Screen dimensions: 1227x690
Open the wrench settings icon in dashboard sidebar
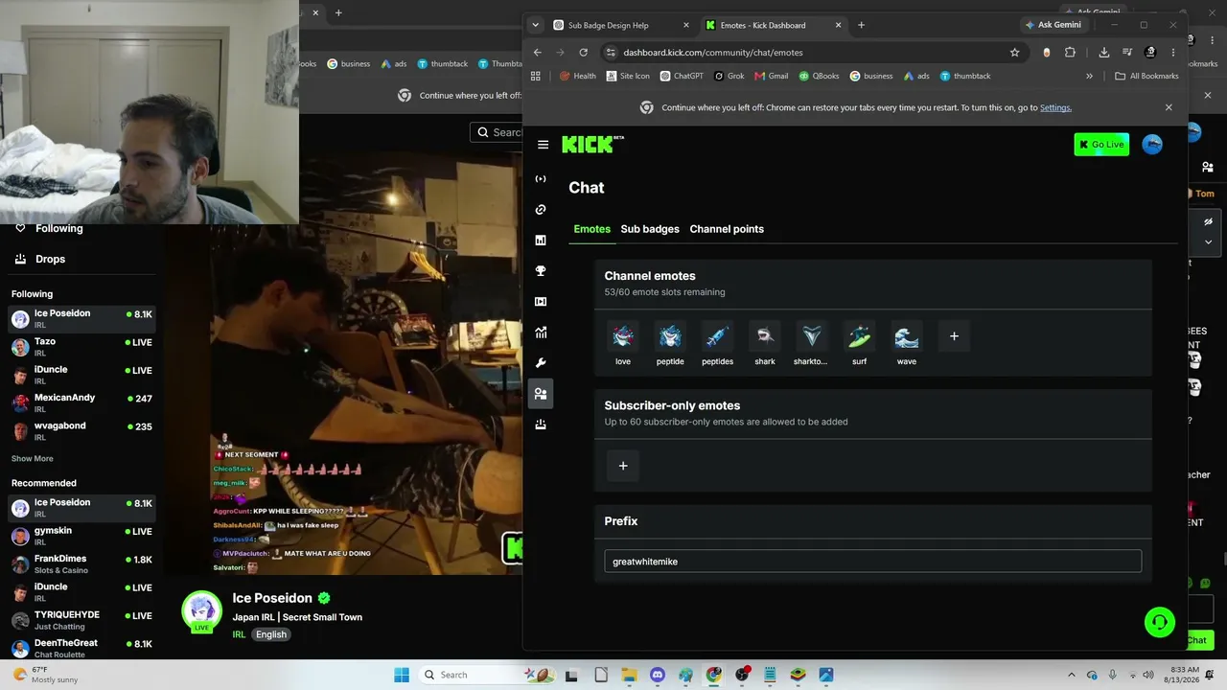click(x=541, y=363)
